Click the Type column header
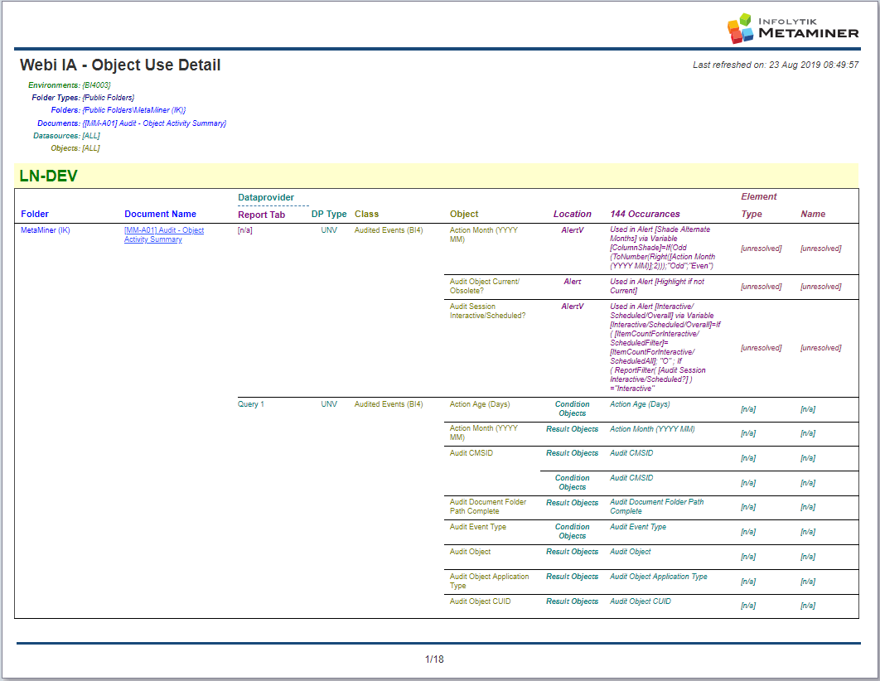 [752, 214]
